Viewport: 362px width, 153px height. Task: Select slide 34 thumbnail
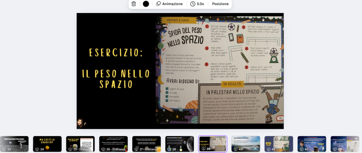[47, 144]
